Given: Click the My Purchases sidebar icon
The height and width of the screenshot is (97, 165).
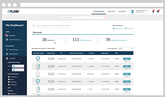Looking at the screenshot, I should pos(7,54).
